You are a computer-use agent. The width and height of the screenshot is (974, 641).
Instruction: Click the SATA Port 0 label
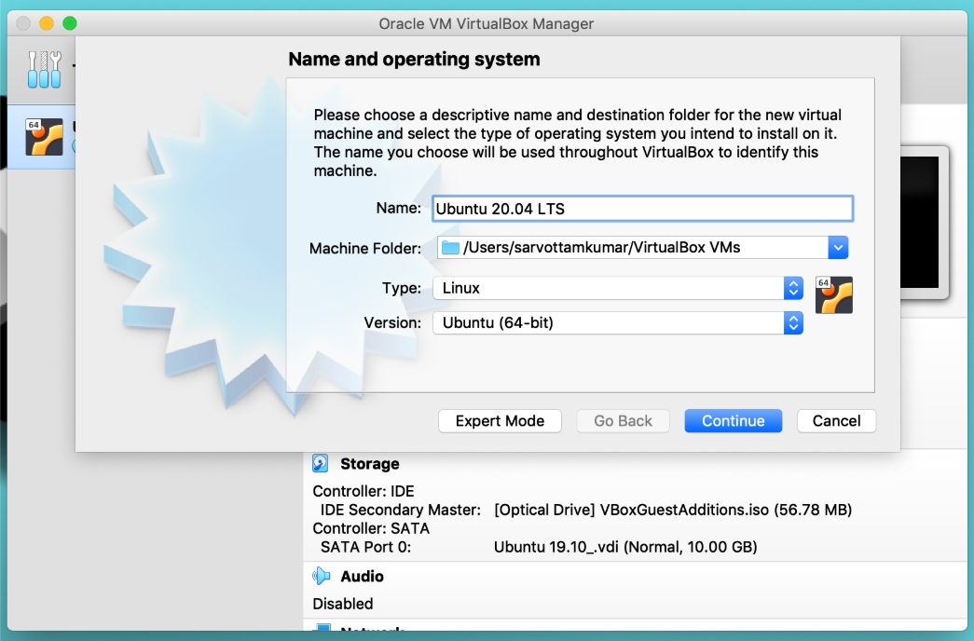(366, 547)
